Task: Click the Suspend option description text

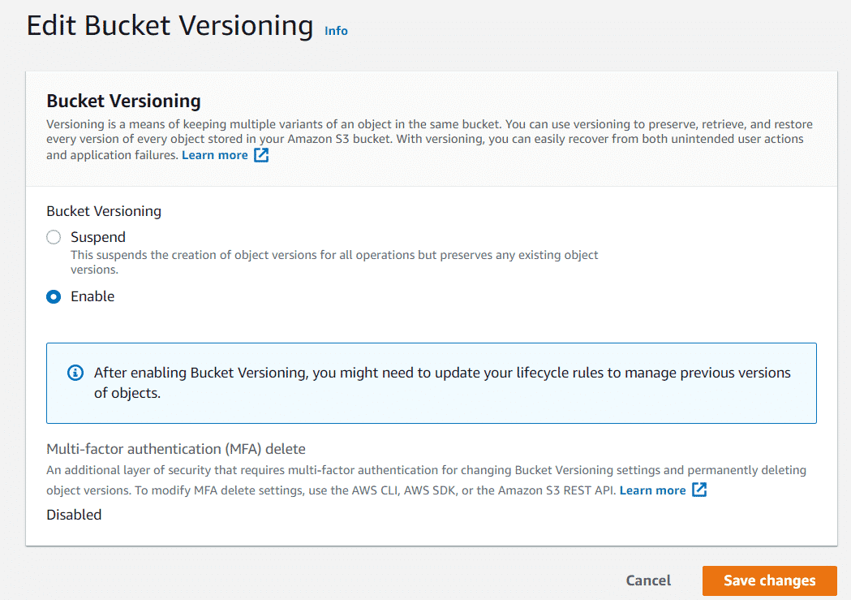Action: tap(334, 262)
